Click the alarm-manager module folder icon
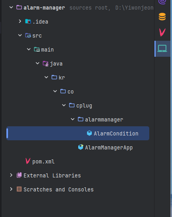Screen dimensions: 172x217 [19, 7]
